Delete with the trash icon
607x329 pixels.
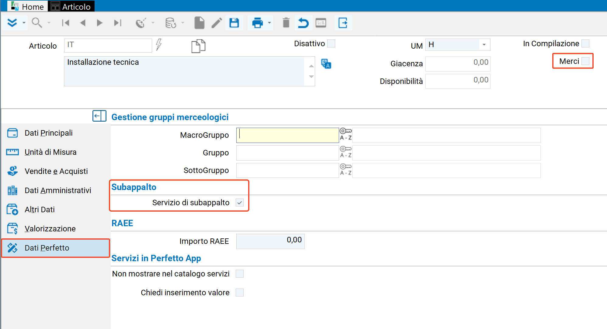click(x=286, y=23)
